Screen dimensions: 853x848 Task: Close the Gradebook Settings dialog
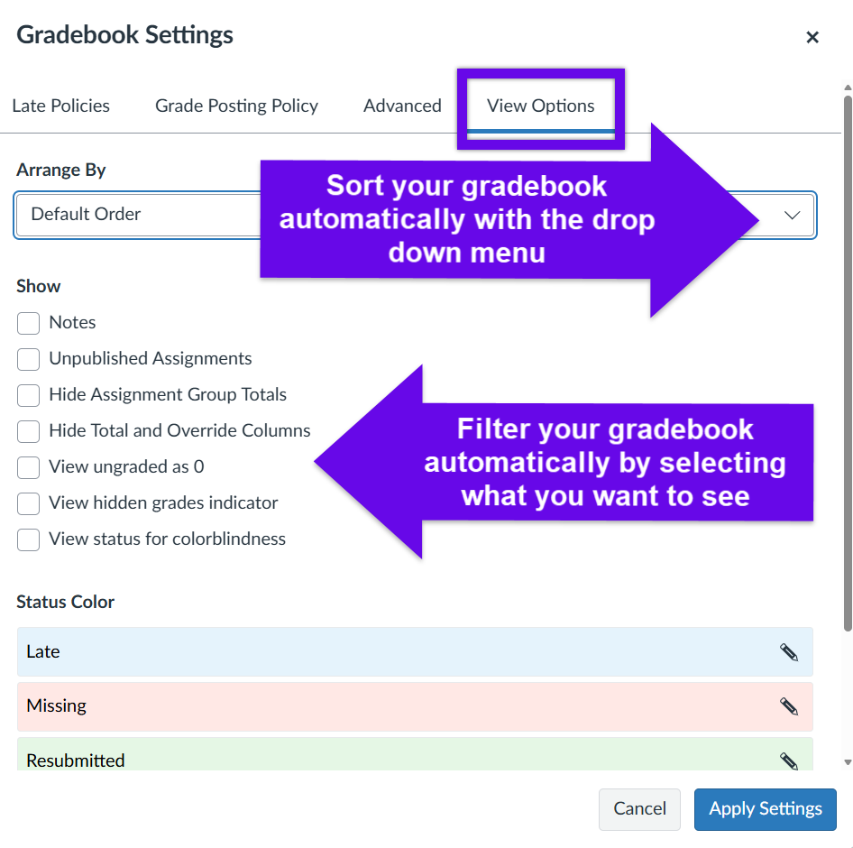coord(812,37)
